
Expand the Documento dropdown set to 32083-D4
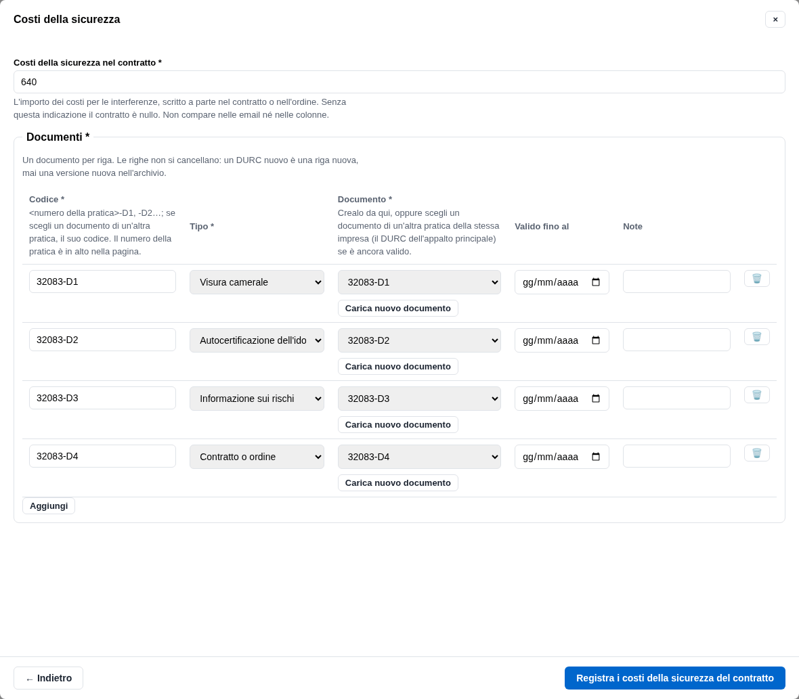(419, 457)
